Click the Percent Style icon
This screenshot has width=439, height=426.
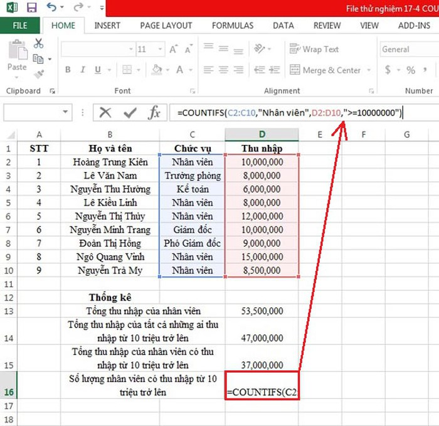pos(411,70)
